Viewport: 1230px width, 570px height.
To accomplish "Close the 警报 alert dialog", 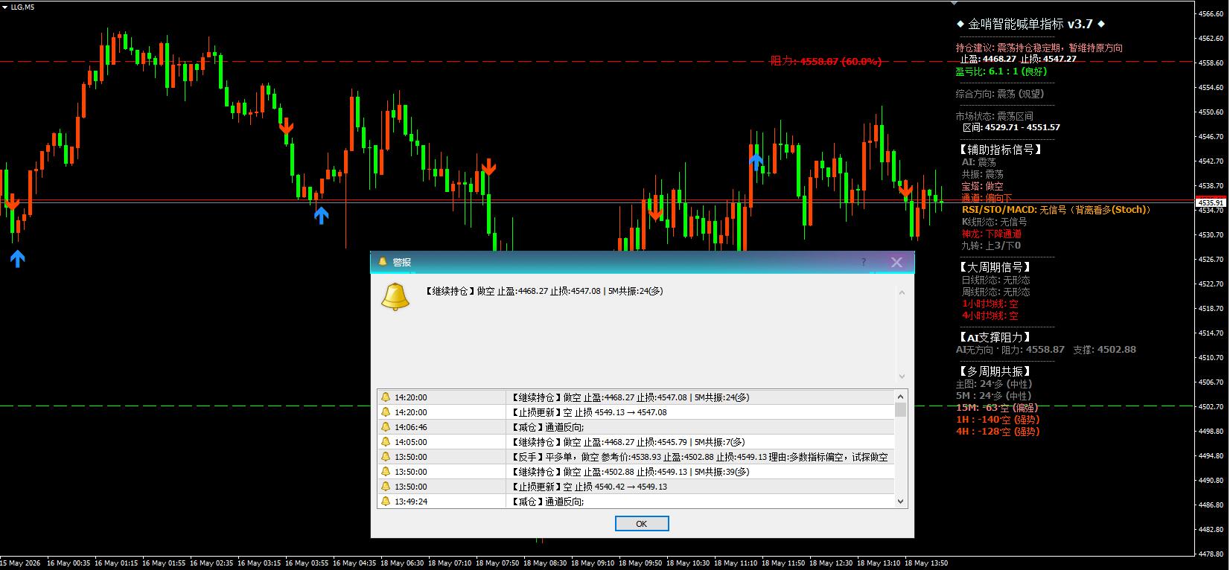I will [896, 262].
